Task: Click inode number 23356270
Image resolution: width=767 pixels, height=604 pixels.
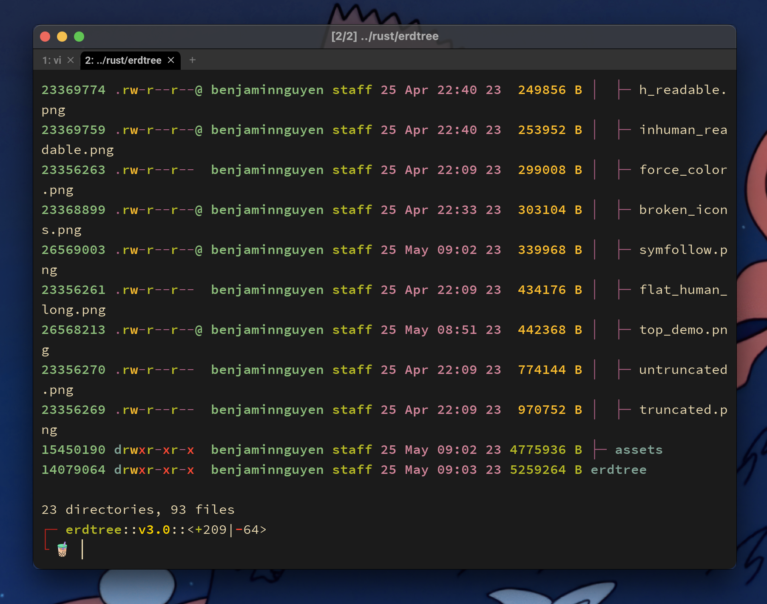Action: tap(73, 370)
